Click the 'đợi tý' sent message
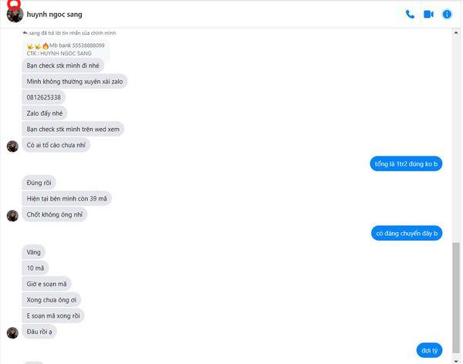Image resolution: width=463 pixels, height=364 pixels. pyautogui.click(x=428, y=349)
